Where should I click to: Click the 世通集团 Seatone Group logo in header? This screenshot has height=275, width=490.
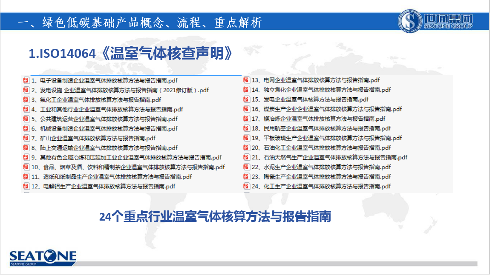pos(436,21)
